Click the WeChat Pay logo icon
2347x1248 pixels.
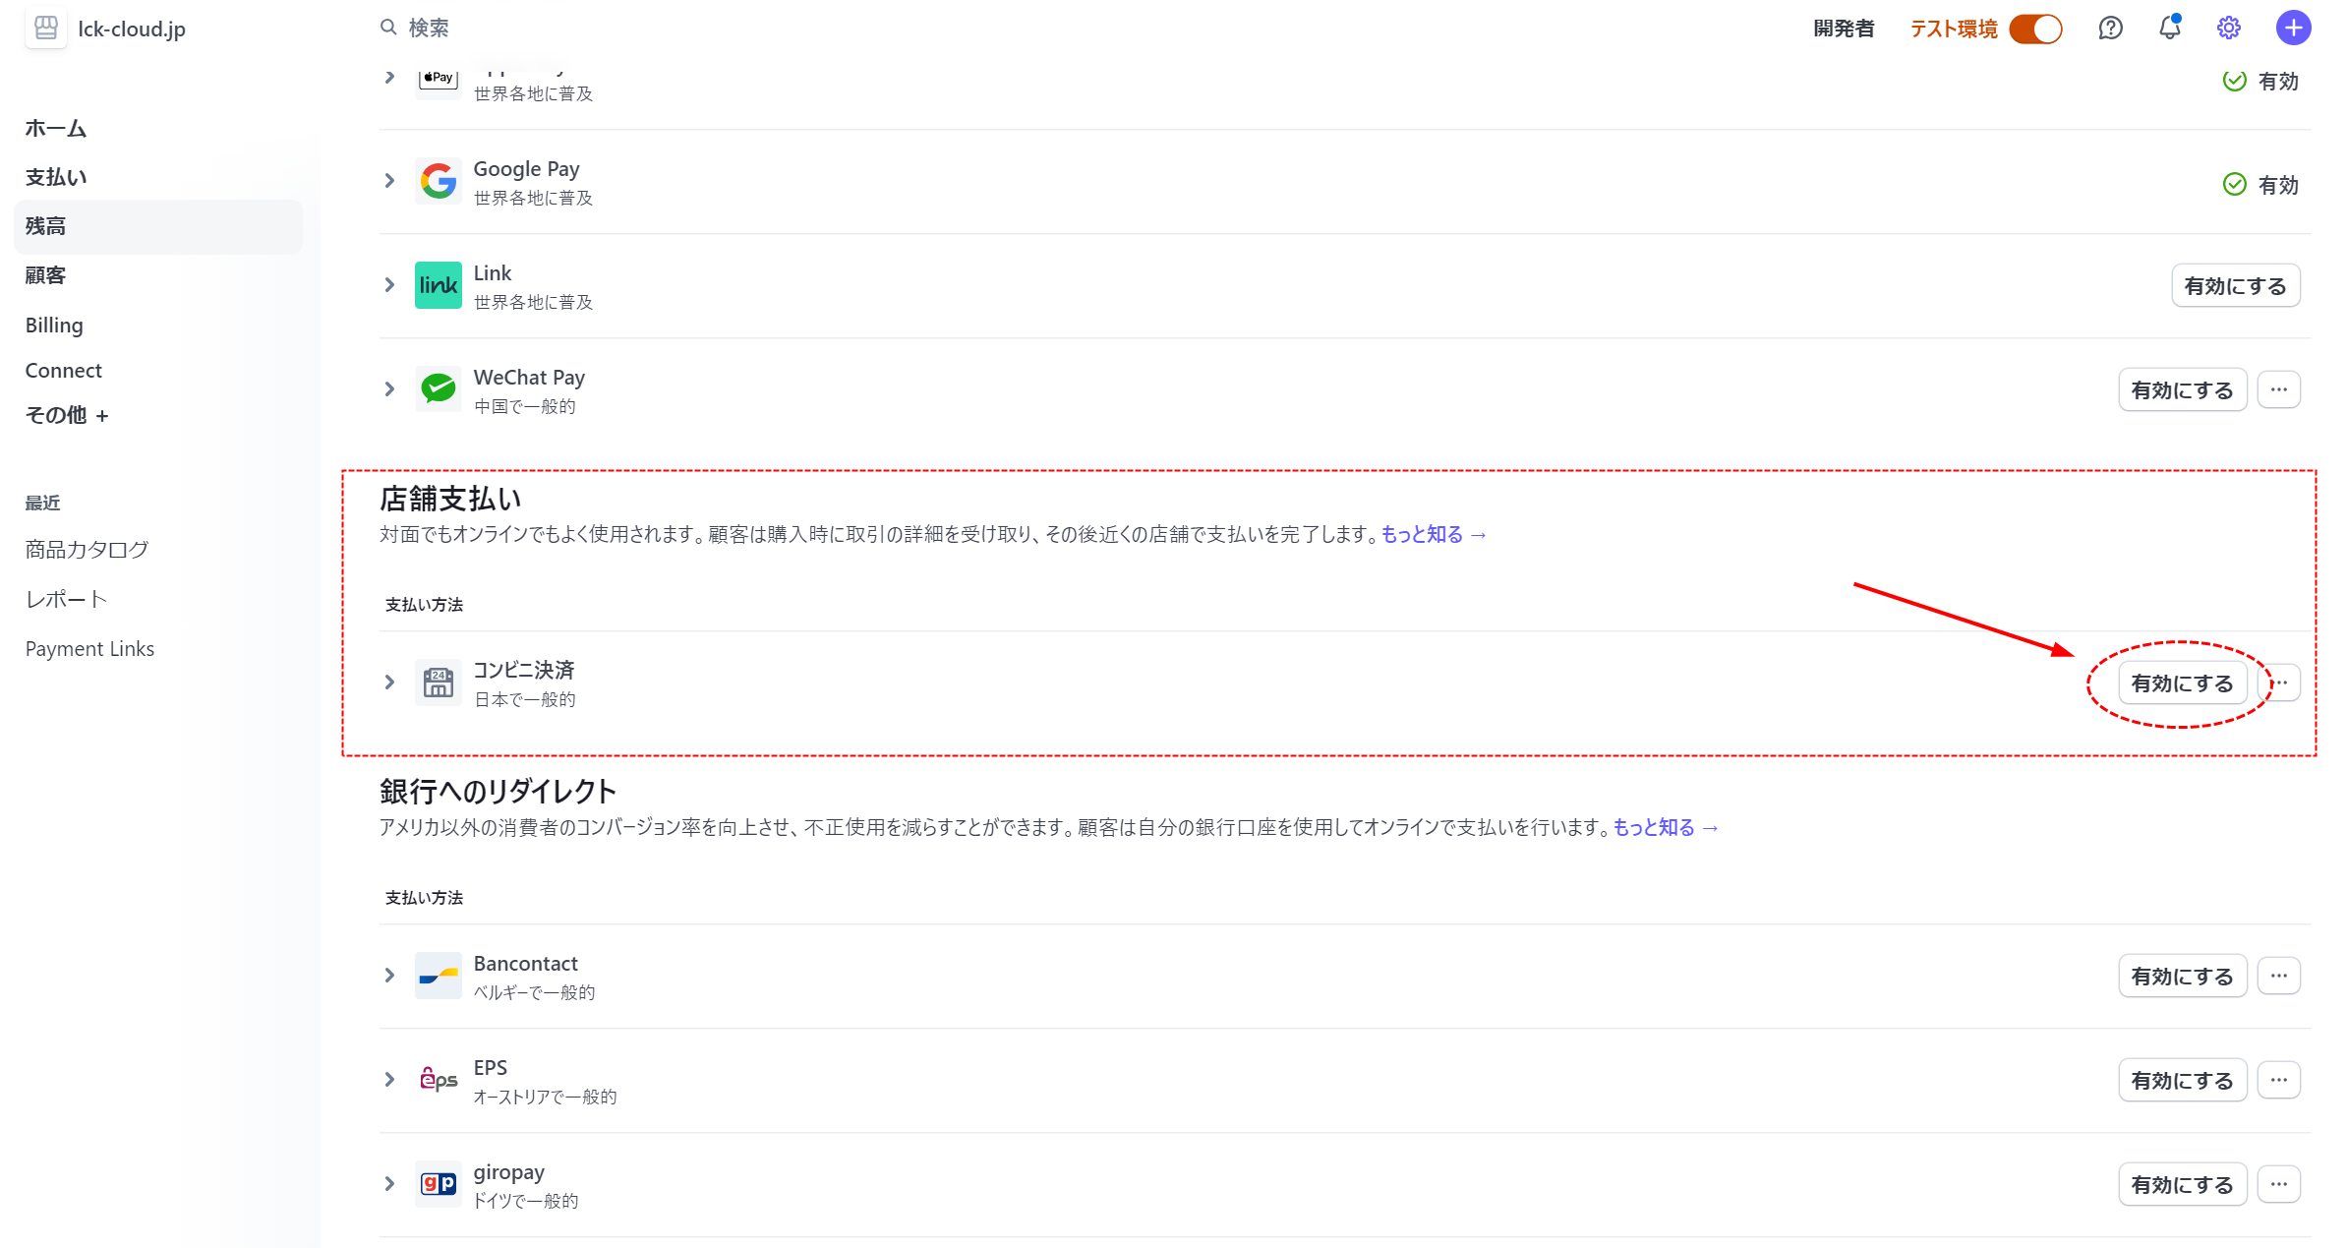[x=438, y=389]
